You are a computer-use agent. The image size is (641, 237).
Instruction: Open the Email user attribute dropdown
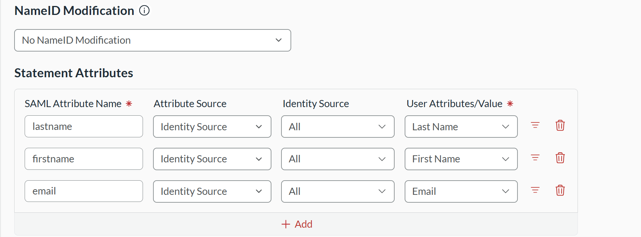pyautogui.click(x=461, y=191)
